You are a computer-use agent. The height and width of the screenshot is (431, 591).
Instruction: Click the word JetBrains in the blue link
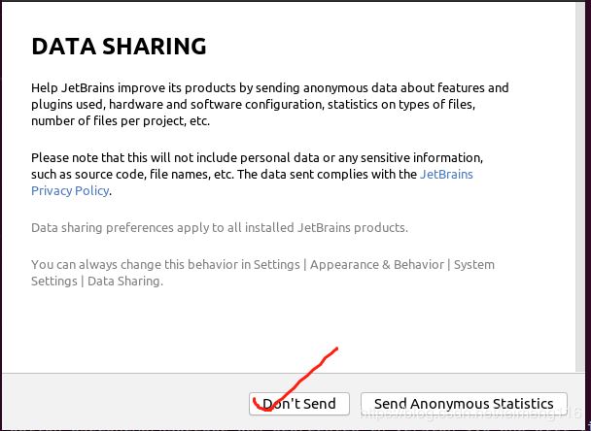(x=446, y=175)
